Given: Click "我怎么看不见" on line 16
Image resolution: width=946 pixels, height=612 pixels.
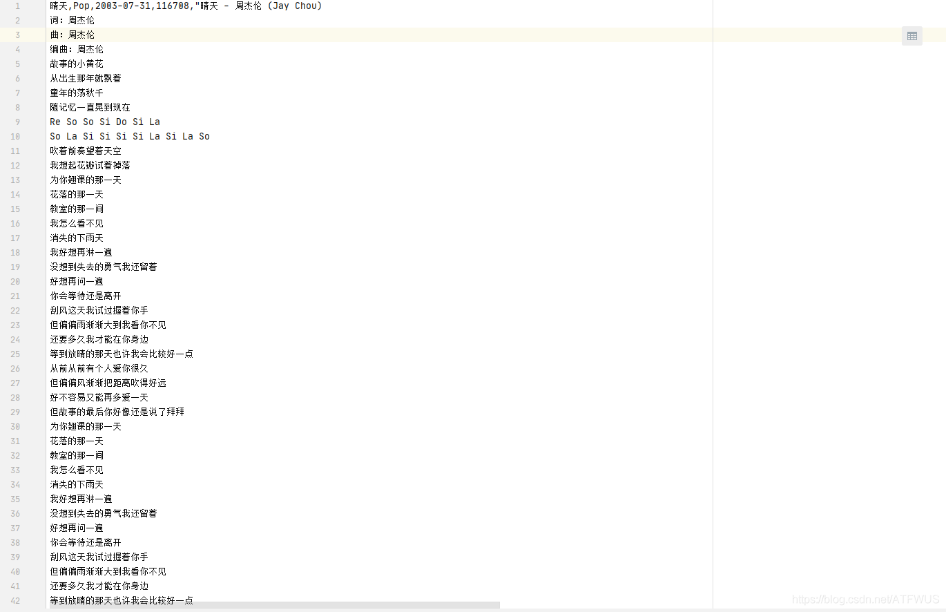Looking at the screenshot, I should 77,223.
